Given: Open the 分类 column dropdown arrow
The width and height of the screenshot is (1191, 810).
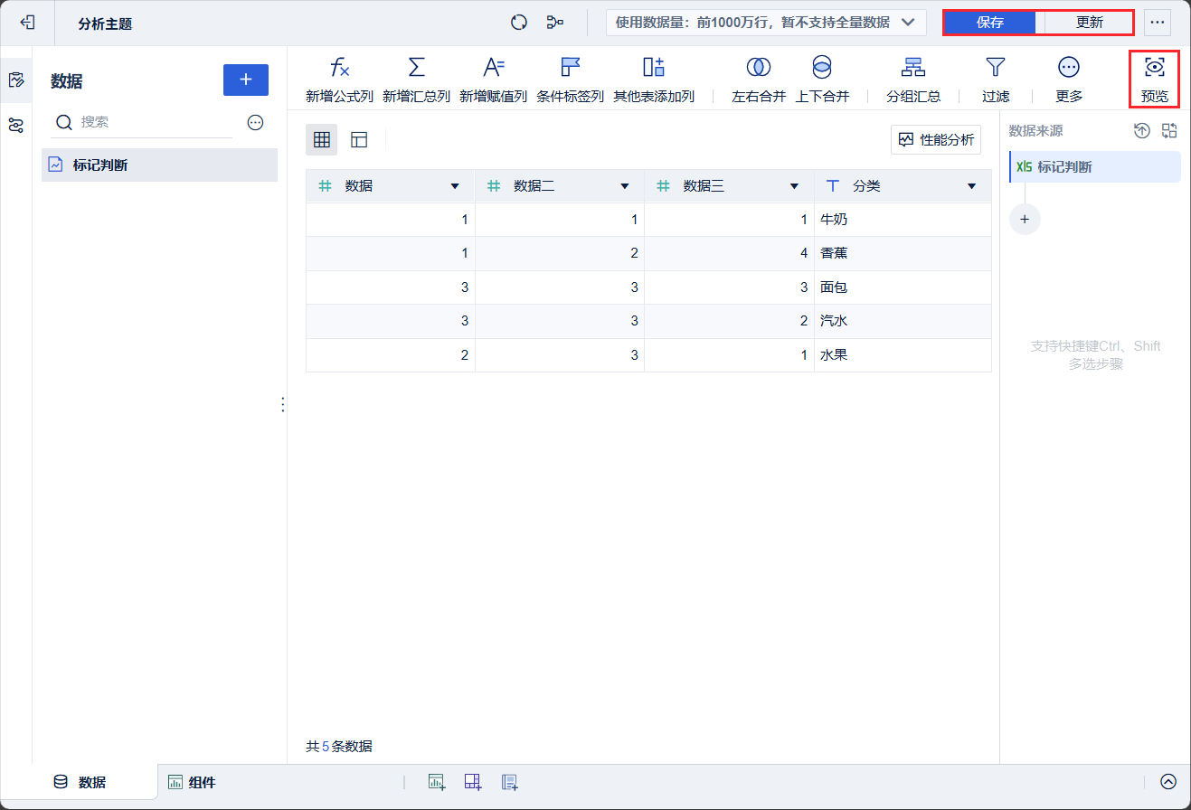Looking at the screenshot, I should pyautogui.click(x=972, y=186).
